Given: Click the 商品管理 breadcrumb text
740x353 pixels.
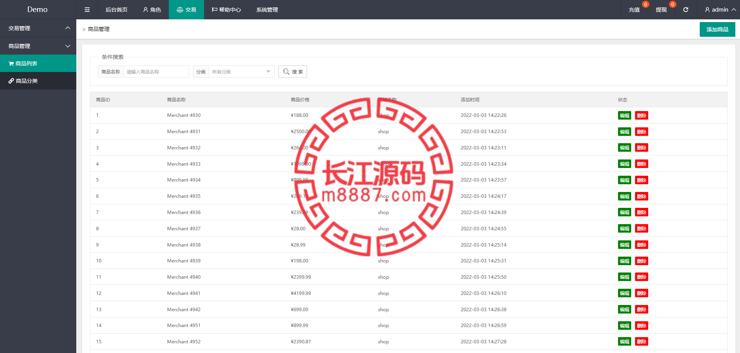Looking at the screenshot, I should 99,29.
